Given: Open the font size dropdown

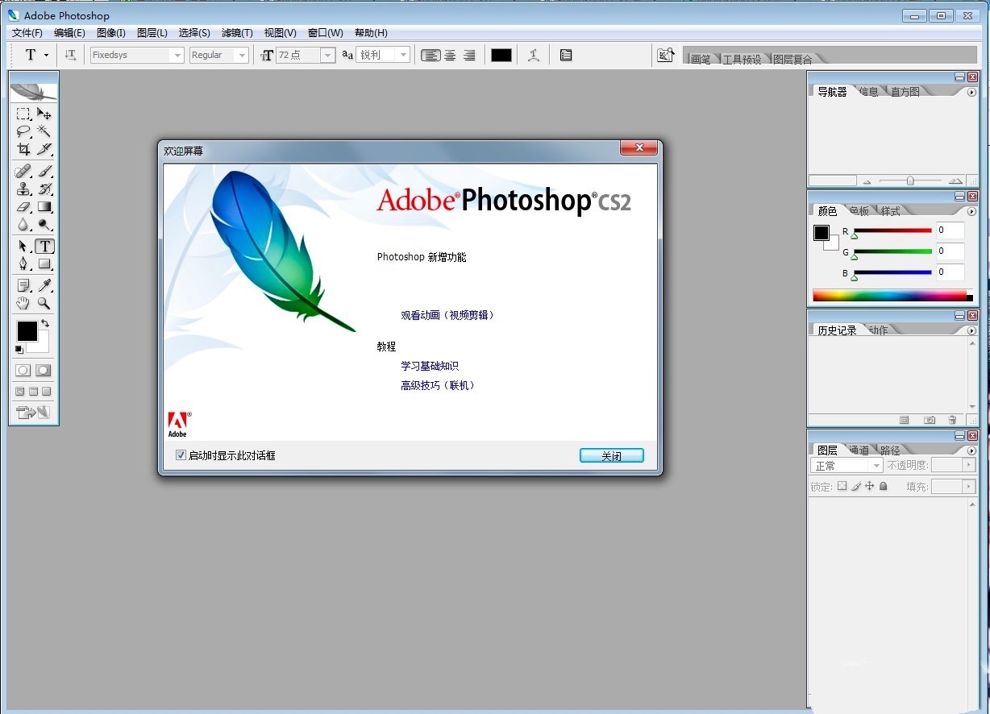Looking at the screenshot, I should coord(327,55).
